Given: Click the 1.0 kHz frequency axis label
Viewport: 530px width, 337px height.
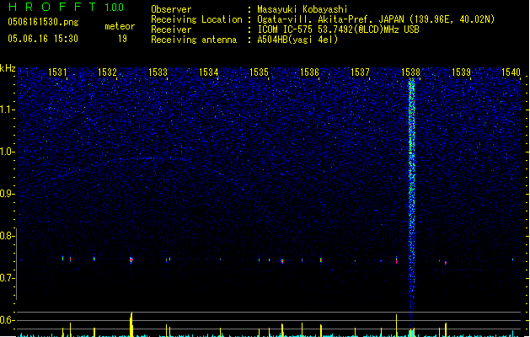Looking at the screenshot, I should coord(7,152).
